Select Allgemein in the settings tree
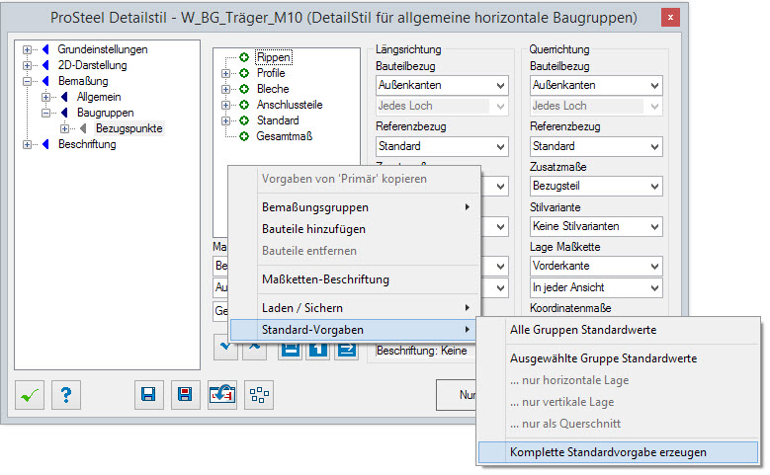 [x=99, y=97]
